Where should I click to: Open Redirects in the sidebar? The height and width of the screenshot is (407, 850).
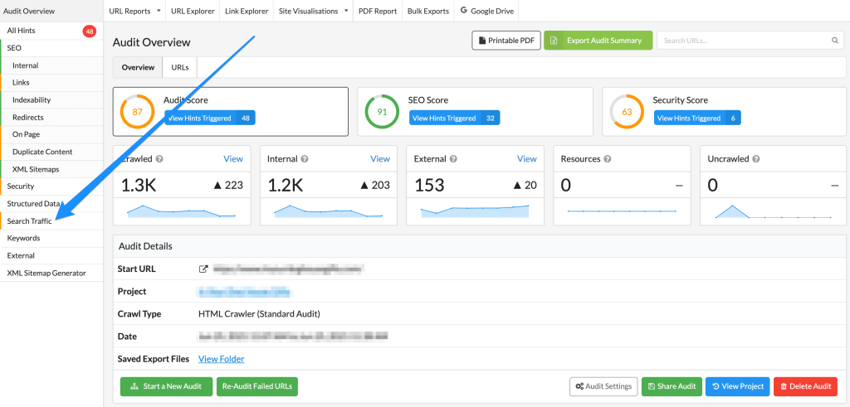(51, 118)
